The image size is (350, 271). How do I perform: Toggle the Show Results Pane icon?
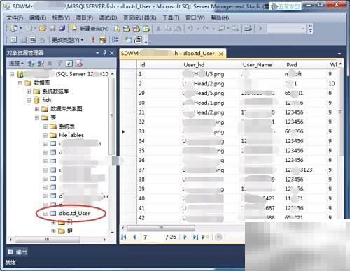click(x=42, y=40)
